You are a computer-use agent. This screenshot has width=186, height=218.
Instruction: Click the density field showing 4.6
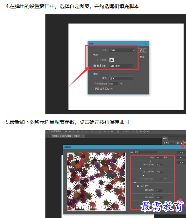[x=159, y=158]
